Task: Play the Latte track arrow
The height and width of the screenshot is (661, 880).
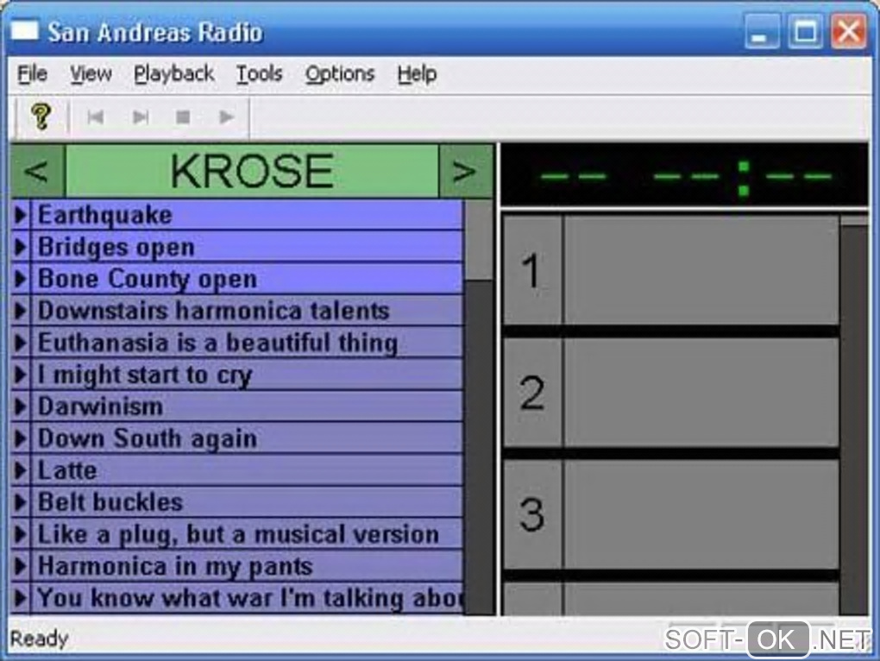Action: pyautogui.click(x=21, y=470)
